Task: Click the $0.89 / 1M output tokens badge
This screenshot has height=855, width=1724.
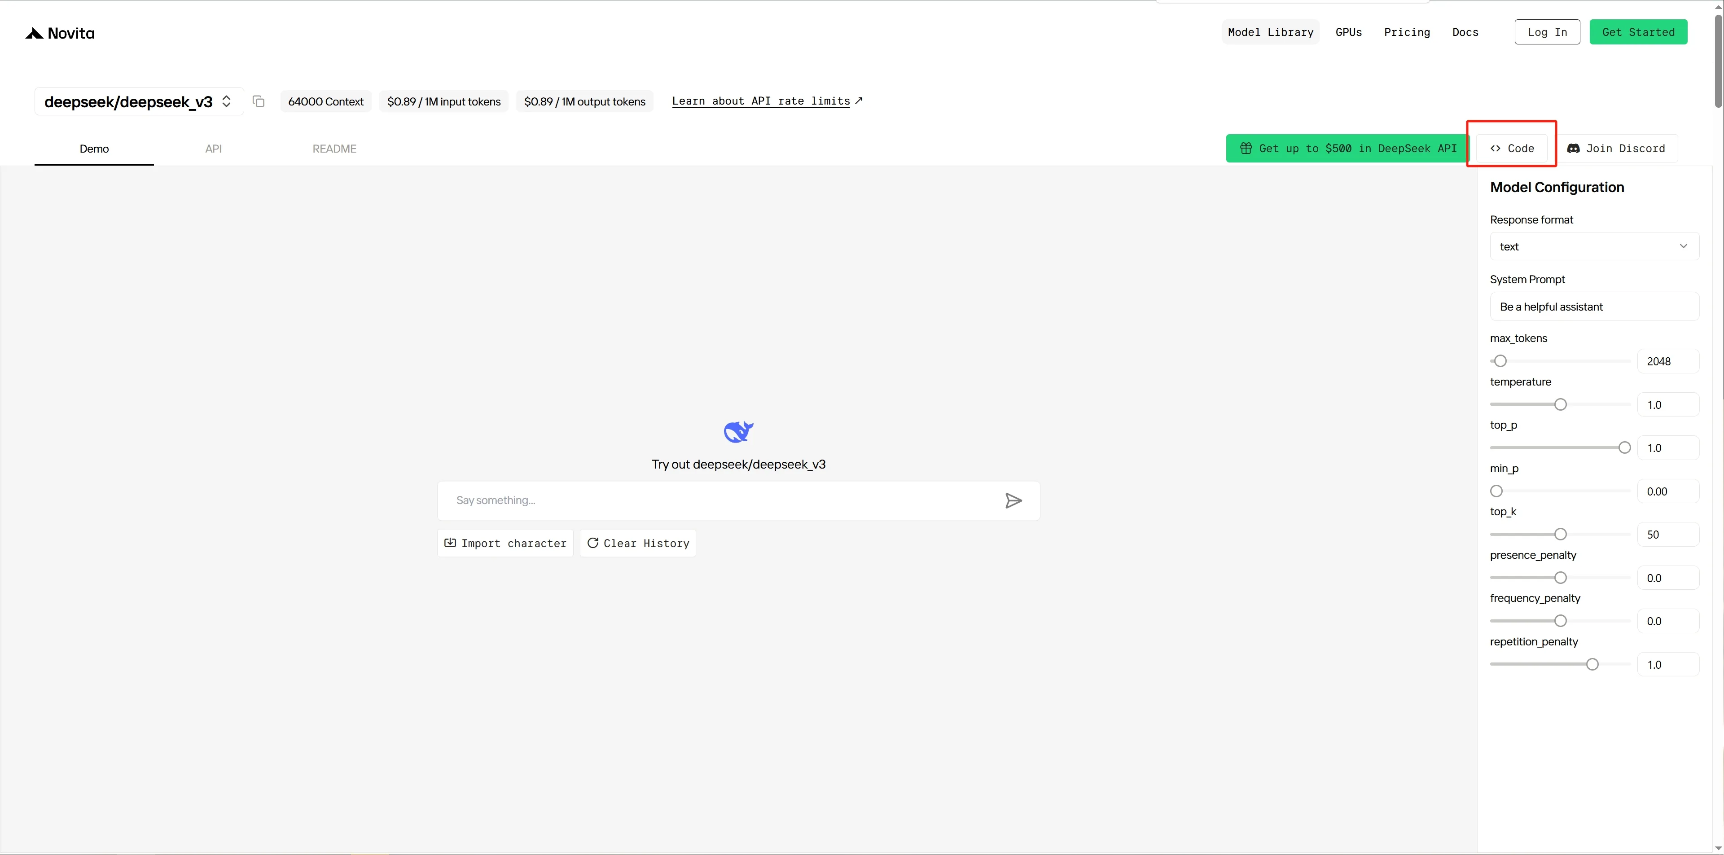Action: [x=585, y=102]
